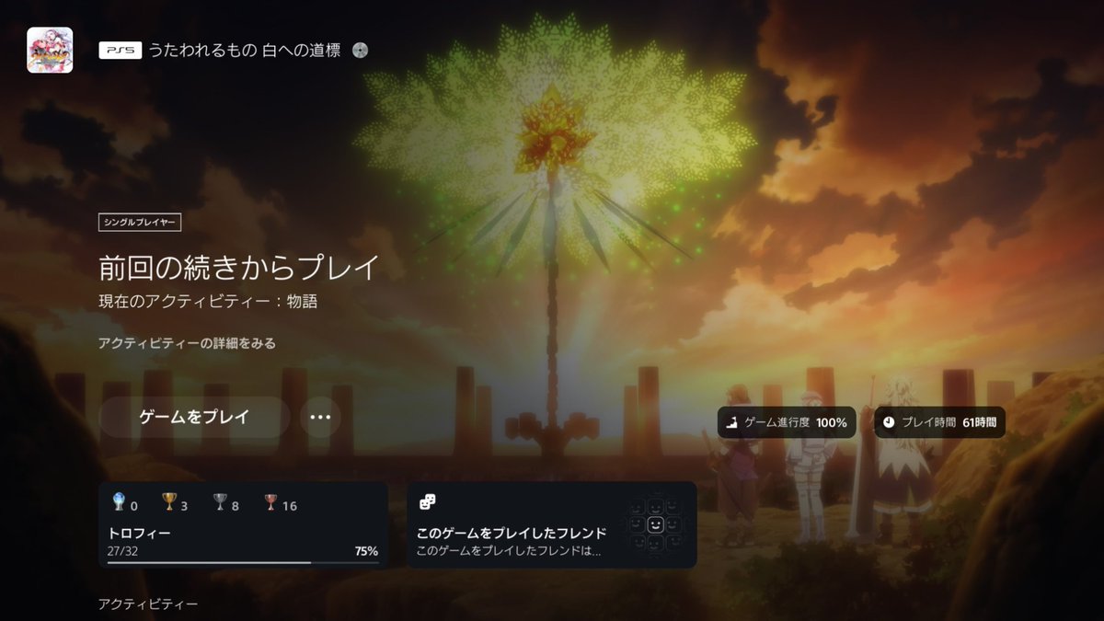Select ゲーム進行度 100% badge

(787, 422)
